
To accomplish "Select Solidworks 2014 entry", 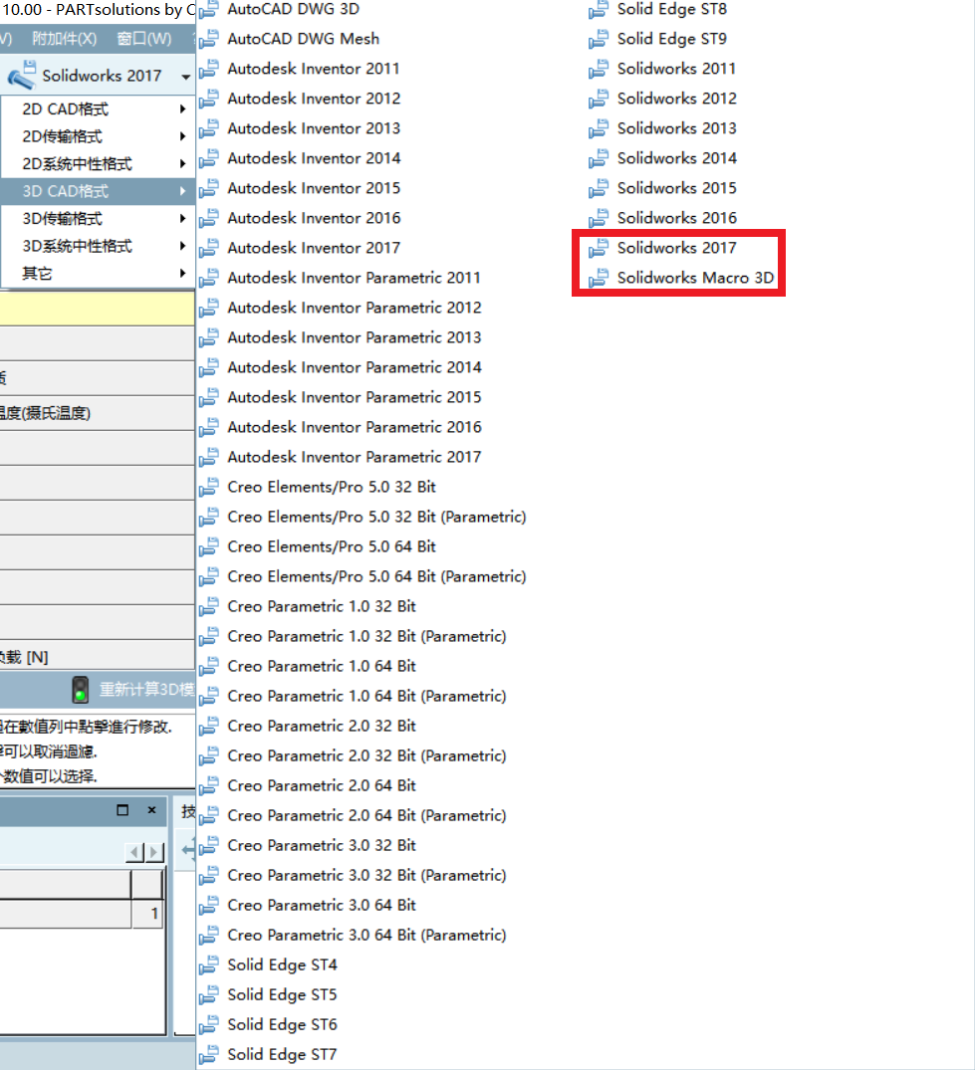I will point(676,158).
